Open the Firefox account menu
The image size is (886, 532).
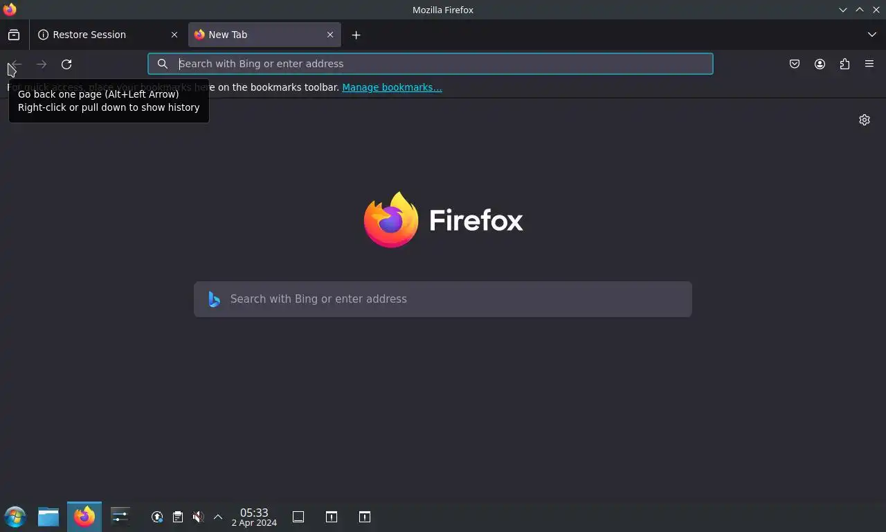tap(820, 64)
